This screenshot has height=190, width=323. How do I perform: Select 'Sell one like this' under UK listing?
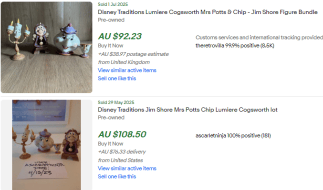[x=117, y=79]
